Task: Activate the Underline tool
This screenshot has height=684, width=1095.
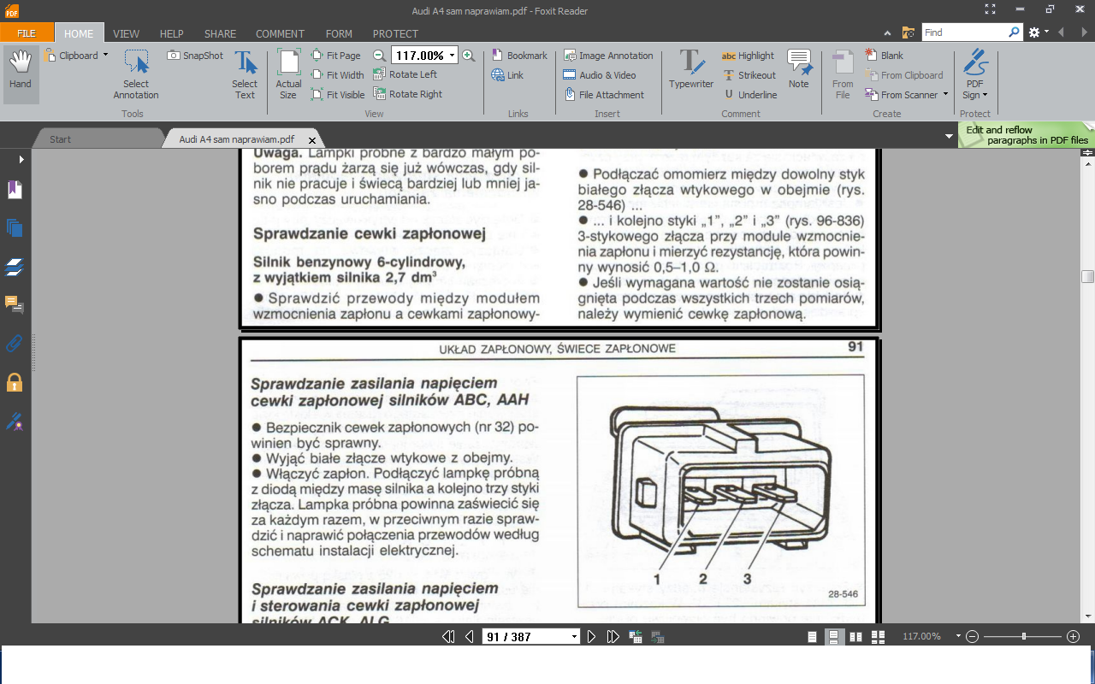Action: click(x=750, y=95)
